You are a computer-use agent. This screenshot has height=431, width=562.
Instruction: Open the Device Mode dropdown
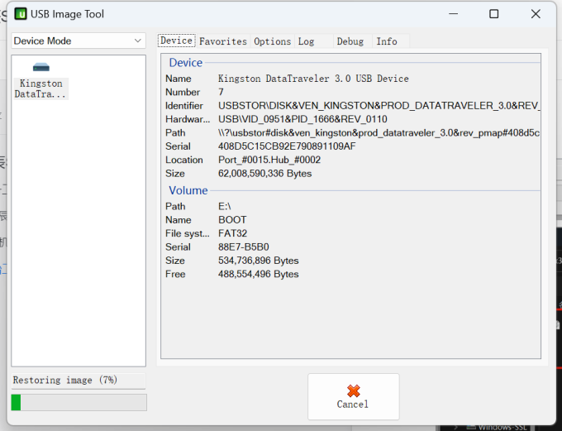79,41
